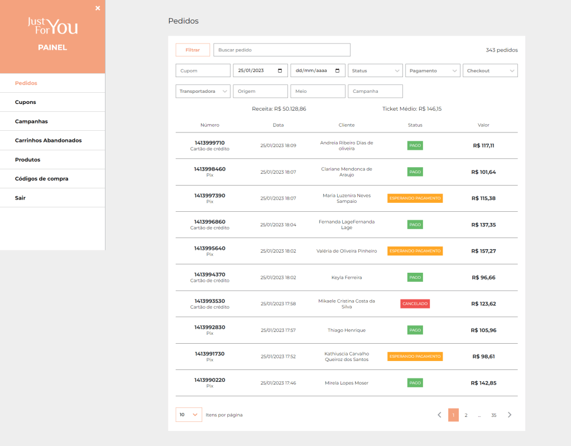
Task: Click the red CANCELADO status badge
Action: [415, 304]
